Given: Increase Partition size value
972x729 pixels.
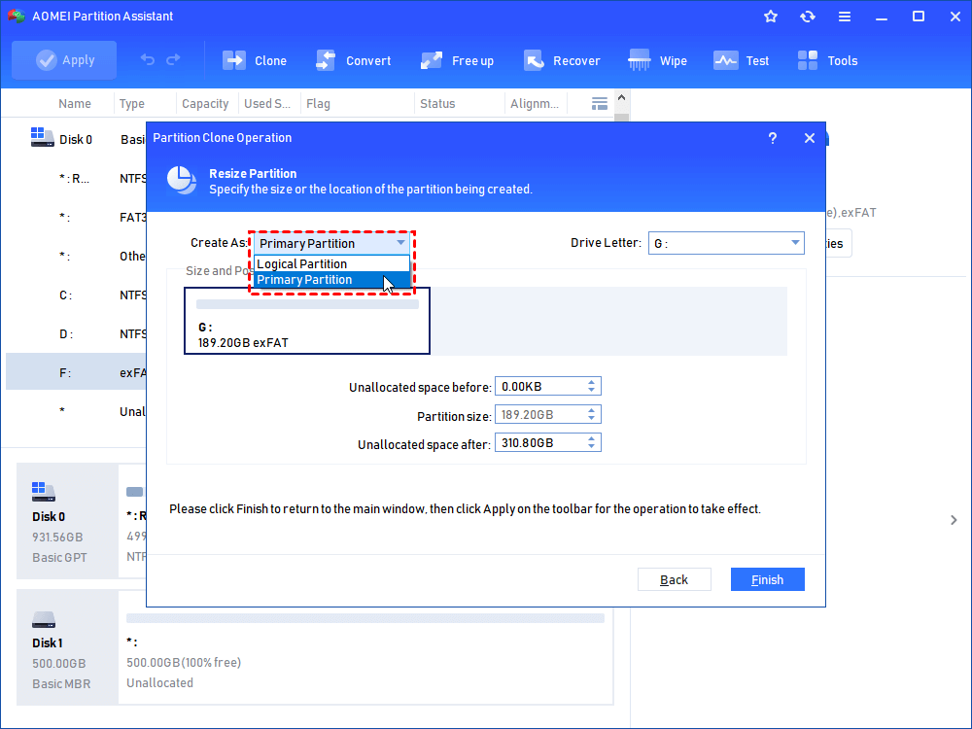Looking at the screenshot, I should coord(591,410).
